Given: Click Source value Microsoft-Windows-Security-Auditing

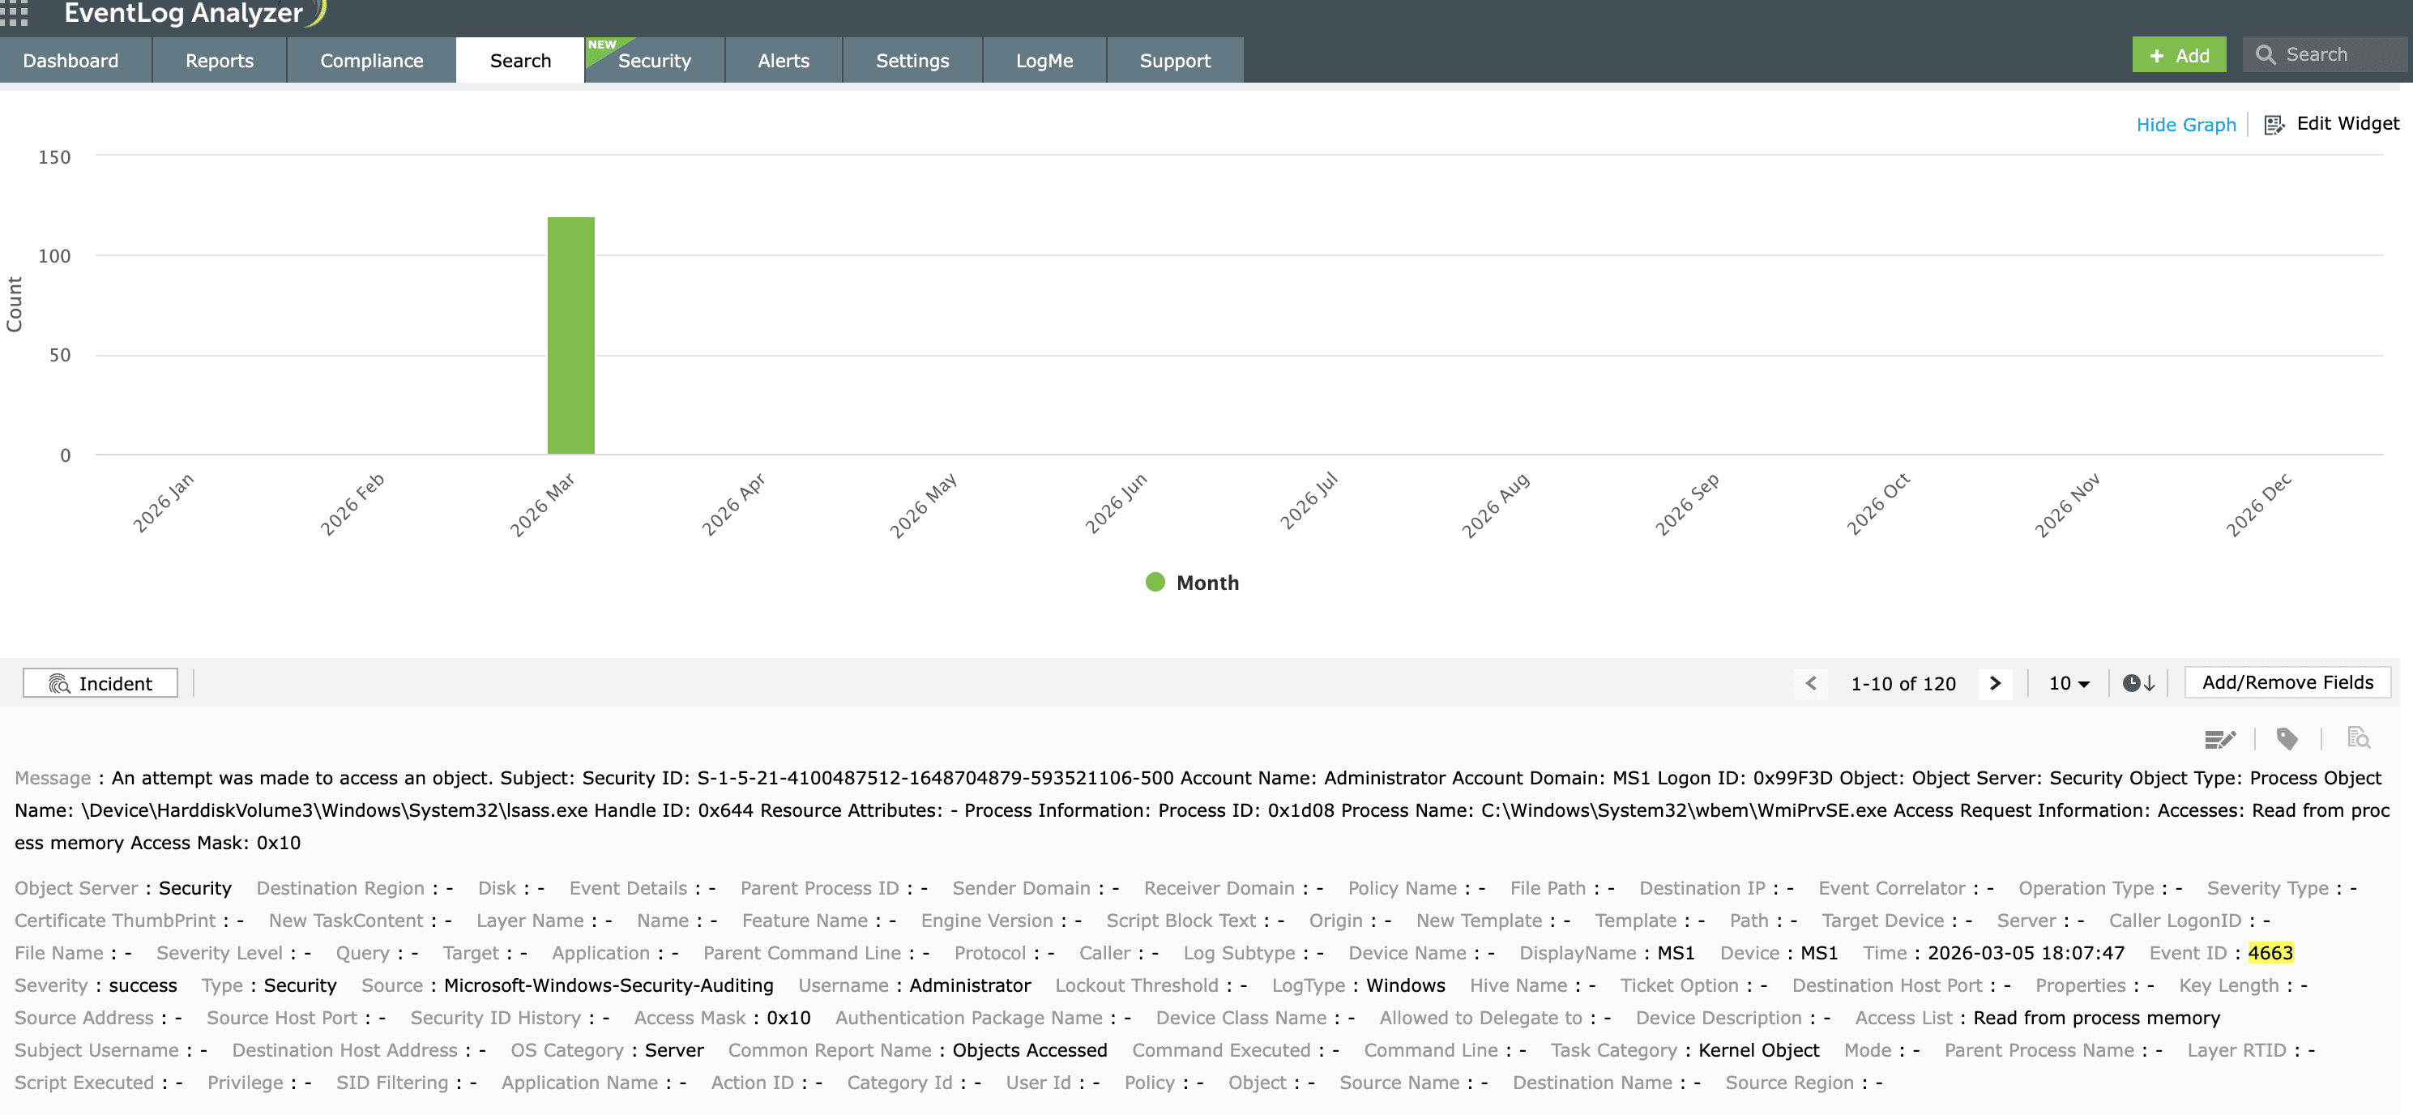Looking at the screenshot, I should point(609,985).
